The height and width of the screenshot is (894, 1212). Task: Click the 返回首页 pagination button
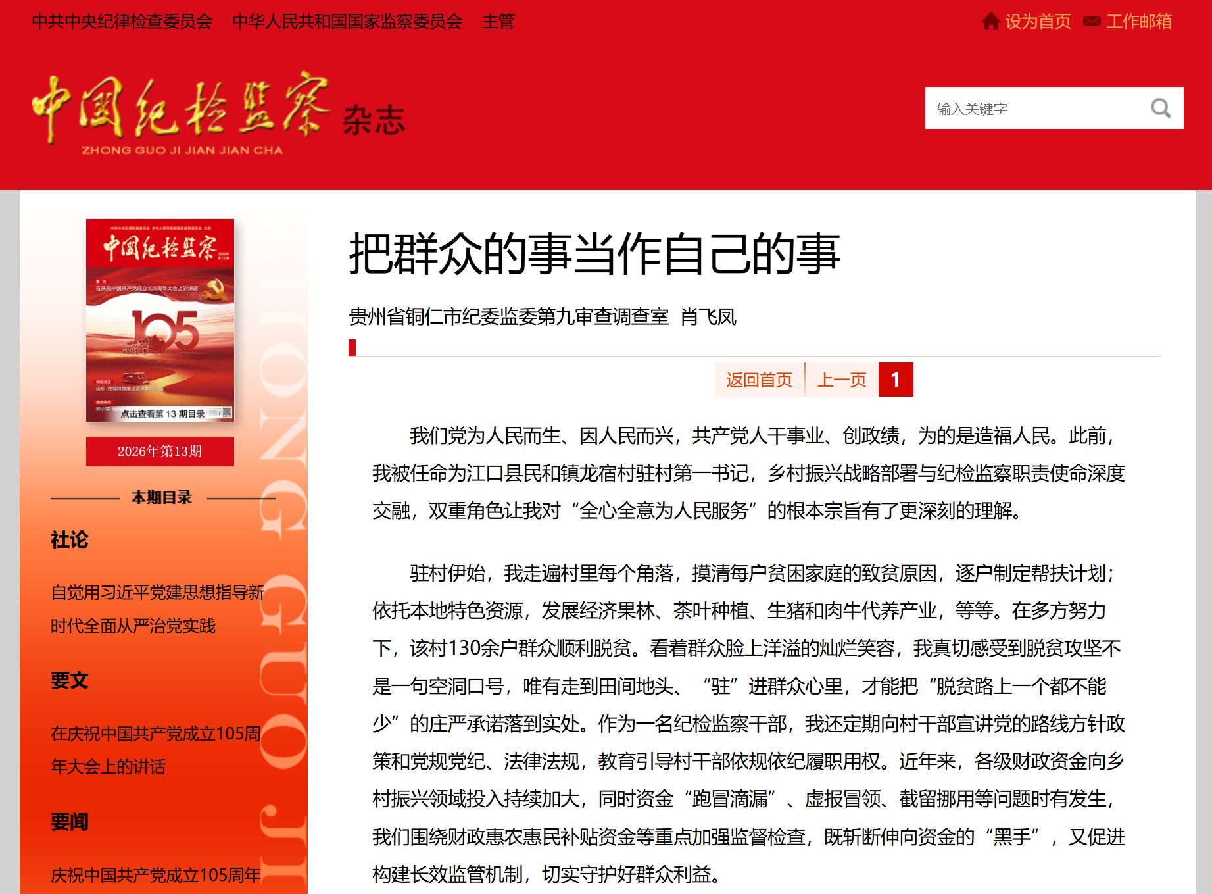click(759, 380)
